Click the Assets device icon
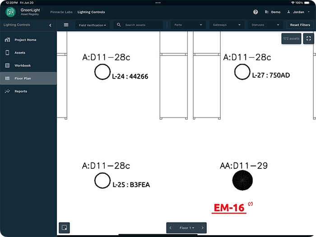The image size is (316, 237). (x=7, y=53)
